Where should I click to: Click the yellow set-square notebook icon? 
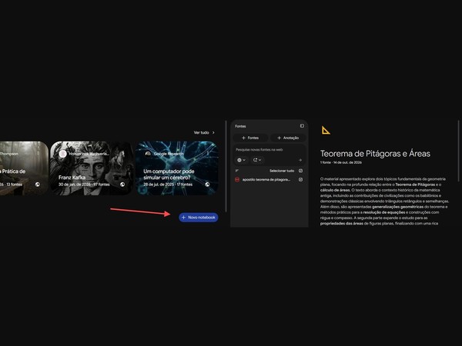tap(326, 130)
